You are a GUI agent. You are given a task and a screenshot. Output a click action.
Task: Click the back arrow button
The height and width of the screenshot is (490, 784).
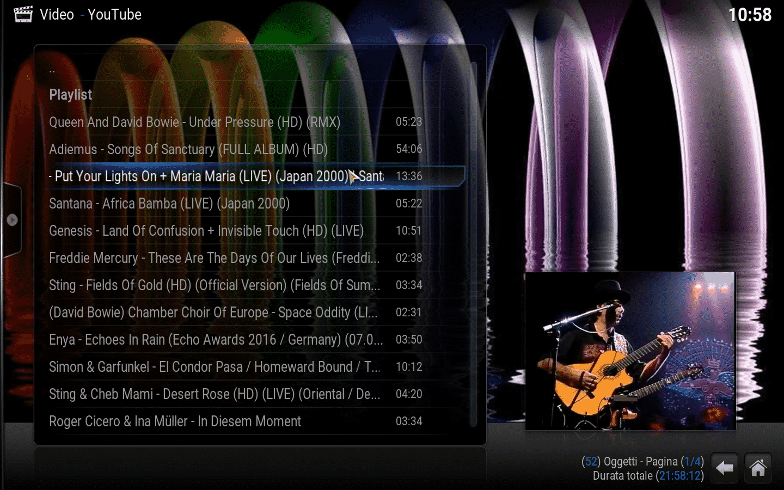724,468
